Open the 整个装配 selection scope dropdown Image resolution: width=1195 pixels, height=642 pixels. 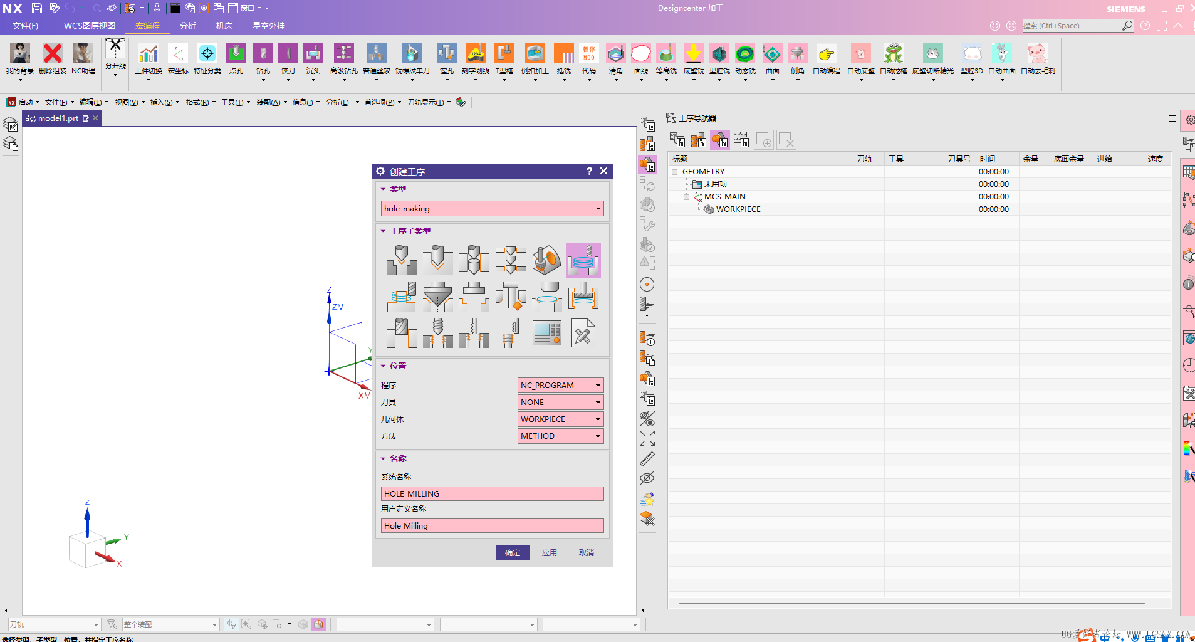[170, 624]
